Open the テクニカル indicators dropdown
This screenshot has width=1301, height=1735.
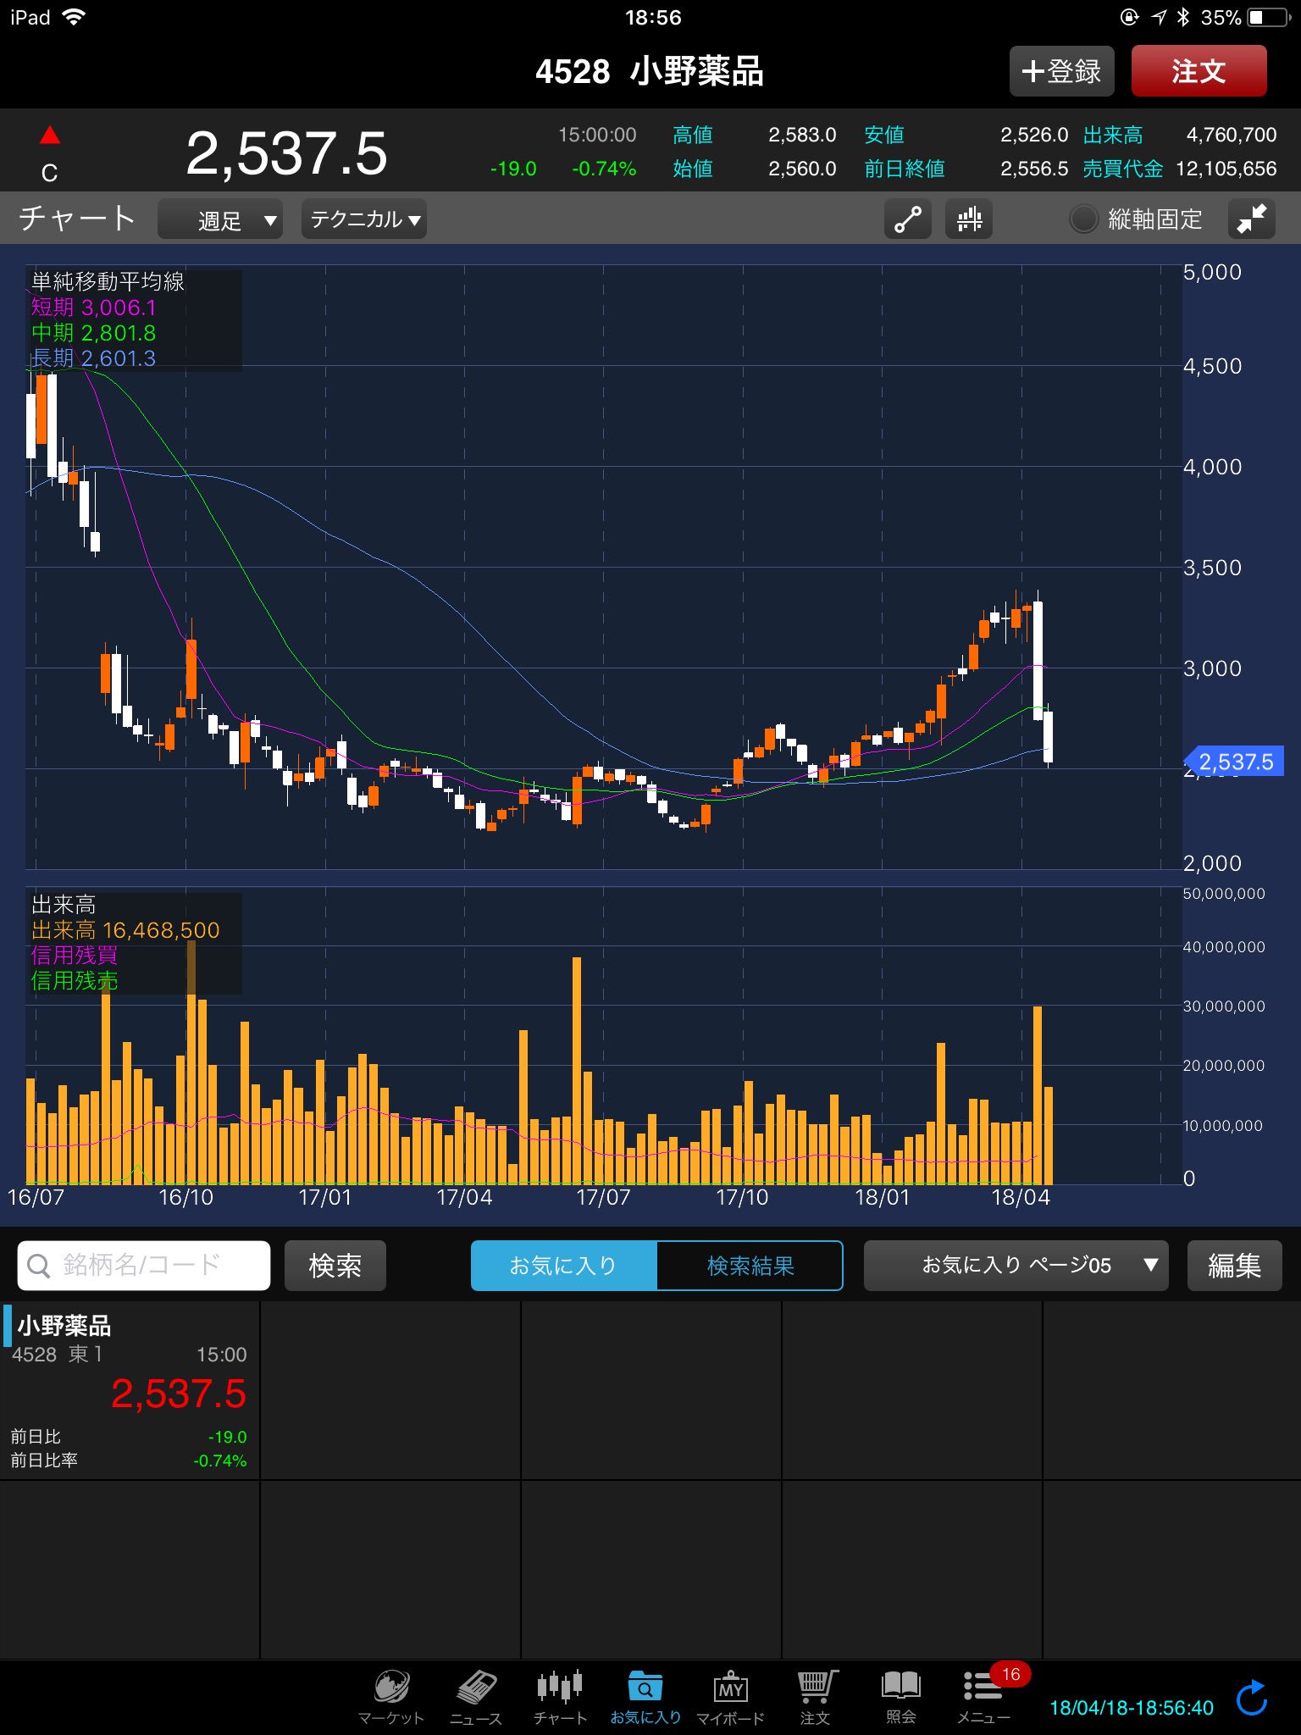[x=364, y=219]
